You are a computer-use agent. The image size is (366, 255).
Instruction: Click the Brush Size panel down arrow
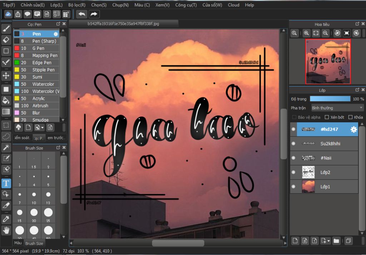pos(64,237)
